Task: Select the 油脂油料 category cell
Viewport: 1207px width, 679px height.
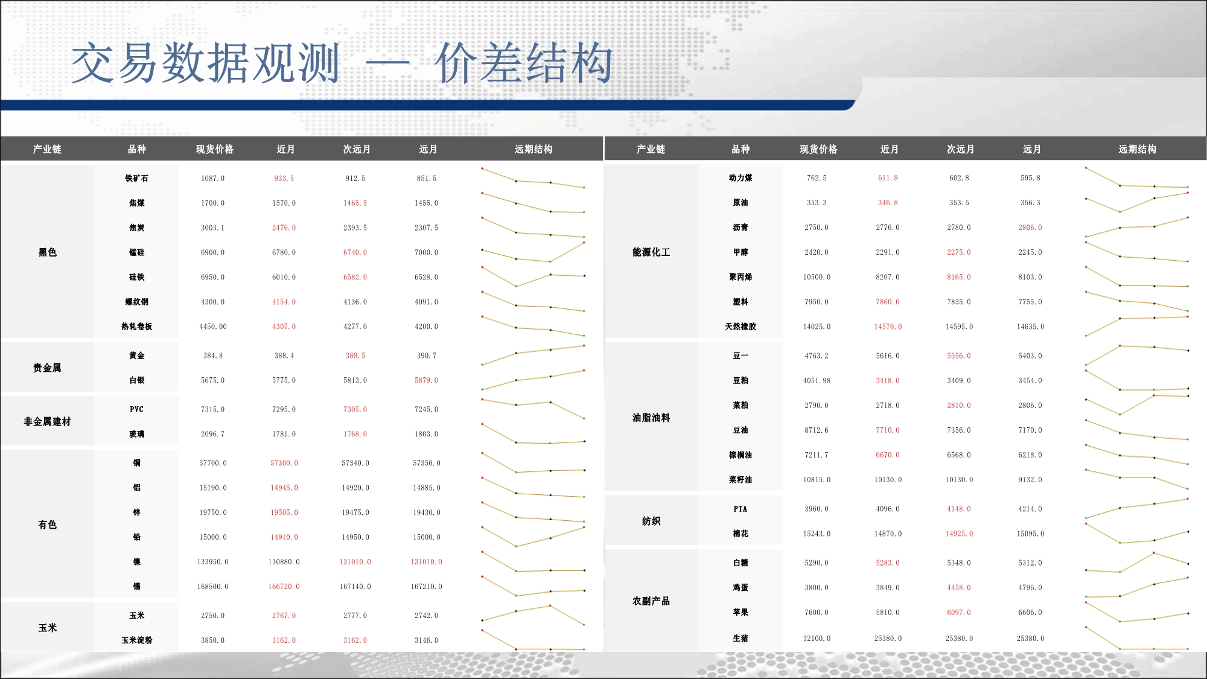Action: tap(651, 417)
